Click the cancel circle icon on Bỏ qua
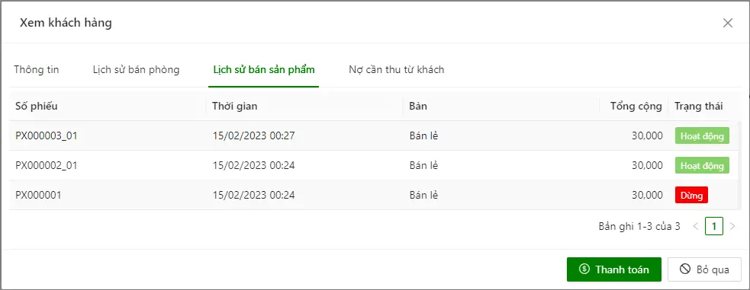The height and width of the screenshot is (290, 750). point(685,269)
